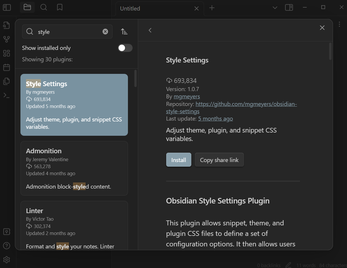Viewport: 347px width, 268px height.
Task: Open the bookmarks icon in top bar
Action: pos(60,7)
